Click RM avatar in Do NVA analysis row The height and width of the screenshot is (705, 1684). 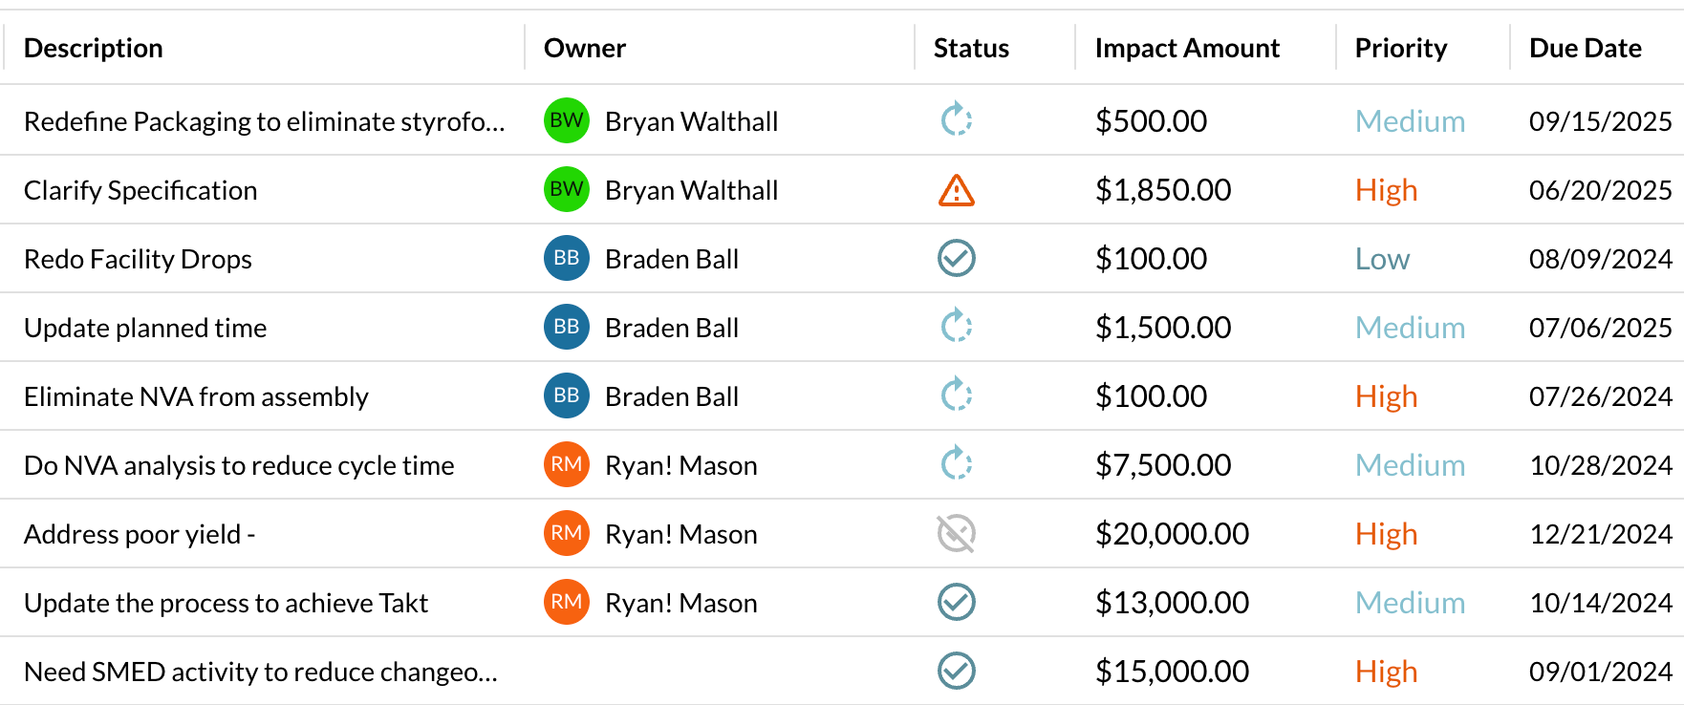(x=566, y=464)
